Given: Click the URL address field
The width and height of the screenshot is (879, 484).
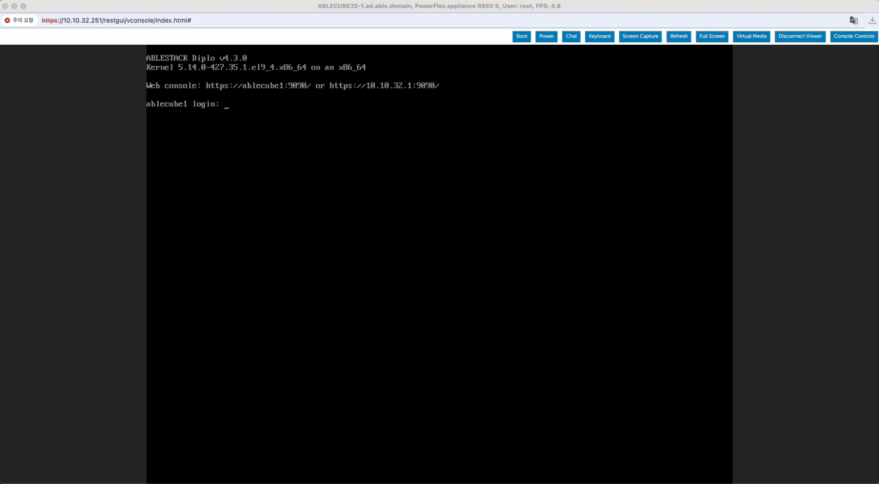Looking at the screenshot, I should tap(116, 20).
